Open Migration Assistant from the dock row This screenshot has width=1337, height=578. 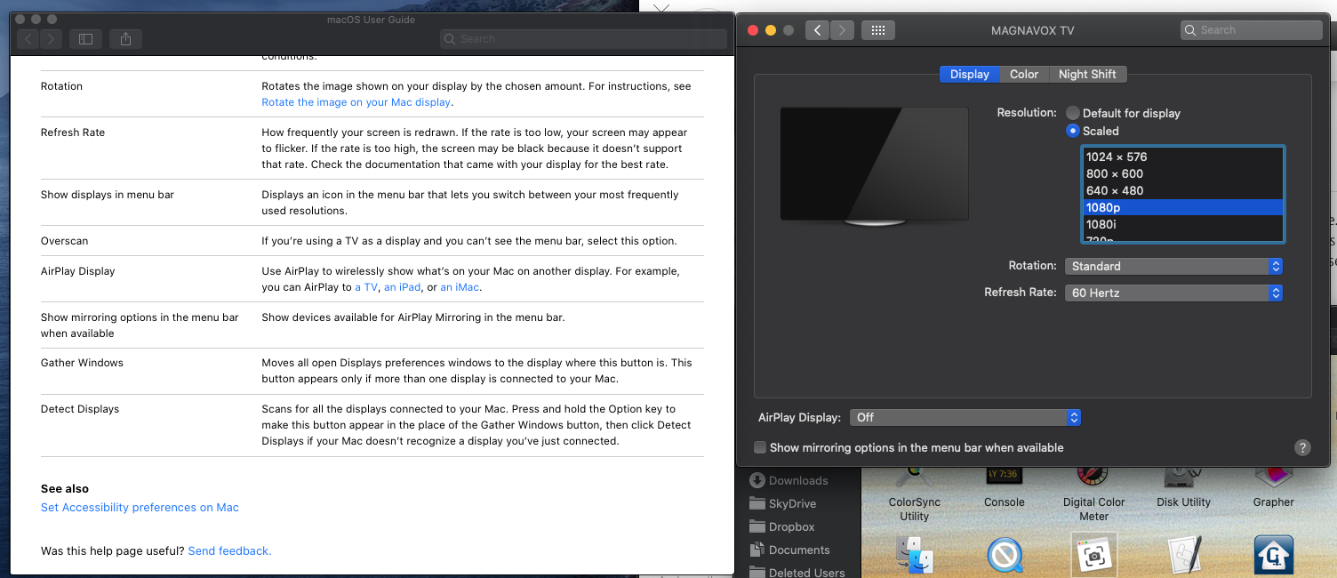tap(914, 555)
